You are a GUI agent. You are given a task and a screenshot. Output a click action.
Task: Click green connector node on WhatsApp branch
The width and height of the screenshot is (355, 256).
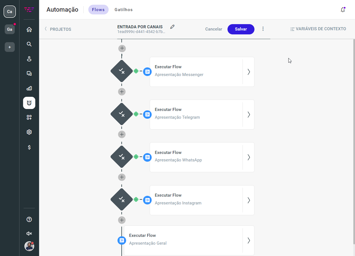136,157
